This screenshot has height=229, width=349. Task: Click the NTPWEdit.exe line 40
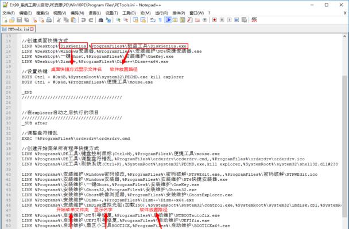tap(169, 175)
